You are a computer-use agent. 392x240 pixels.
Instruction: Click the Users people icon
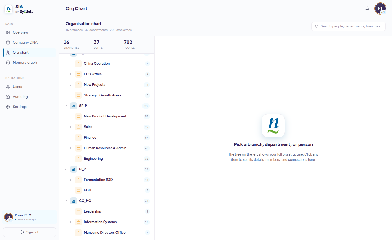coord(8,87)
